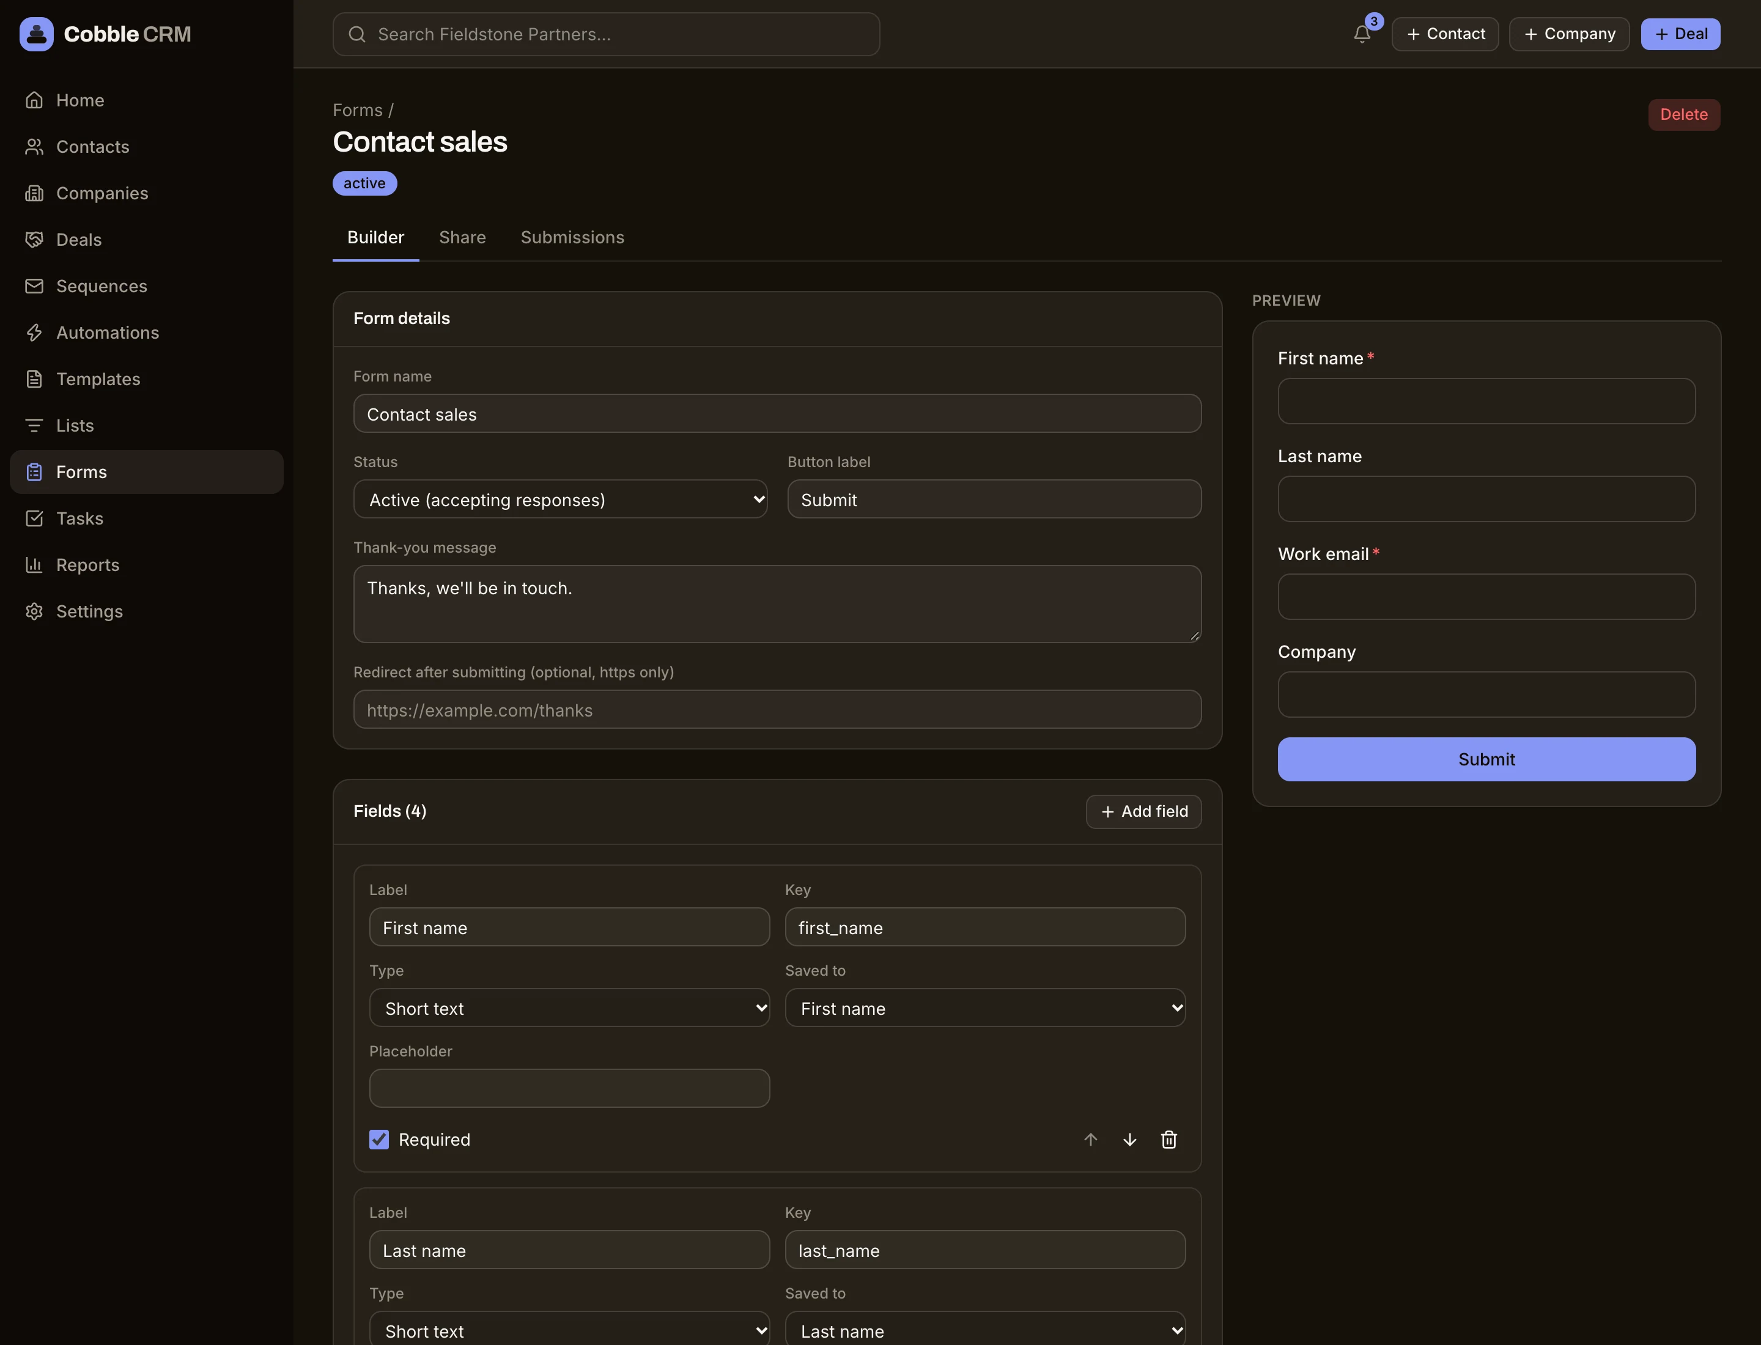Go to Contacts in sidebar

tap(147, 147)
